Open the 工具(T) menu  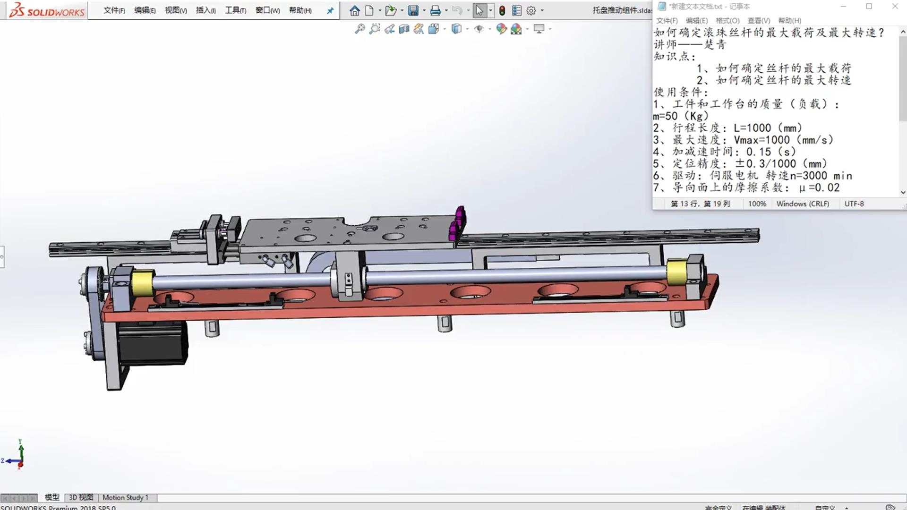[x=236, y=10]
